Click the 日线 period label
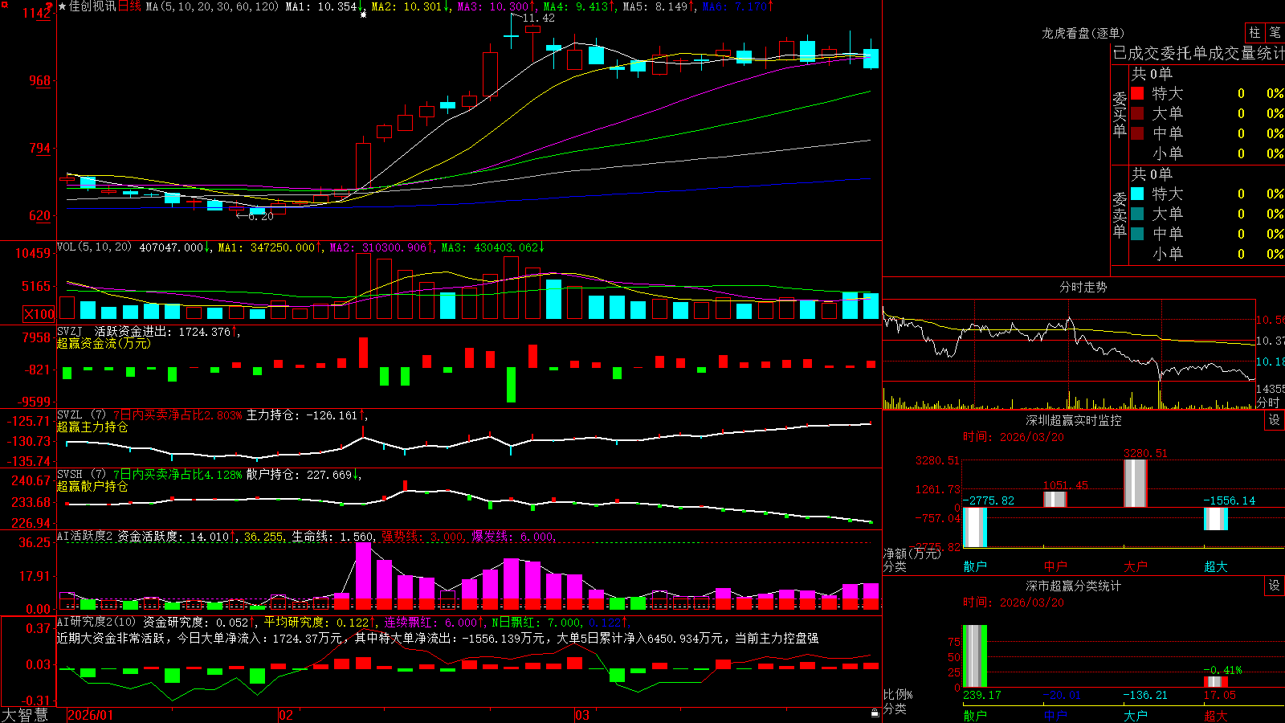This screenshot has width=1285, height=723. (x=129, y=6)
